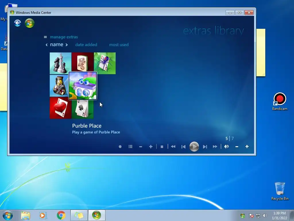
Task: Switch to Sticky Notes taskbar button
Action: click(79, 215)
